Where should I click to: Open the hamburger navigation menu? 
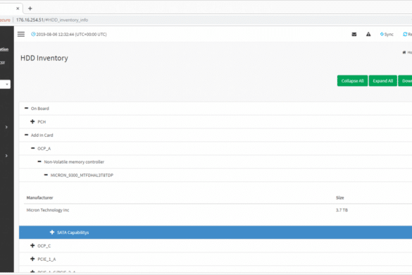(21, 35)
